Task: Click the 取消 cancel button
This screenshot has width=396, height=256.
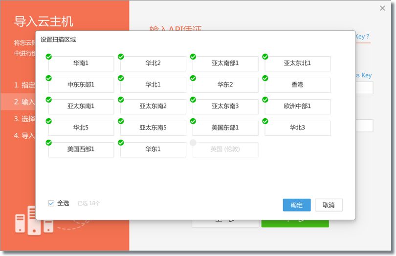Action: click(329, 205)
